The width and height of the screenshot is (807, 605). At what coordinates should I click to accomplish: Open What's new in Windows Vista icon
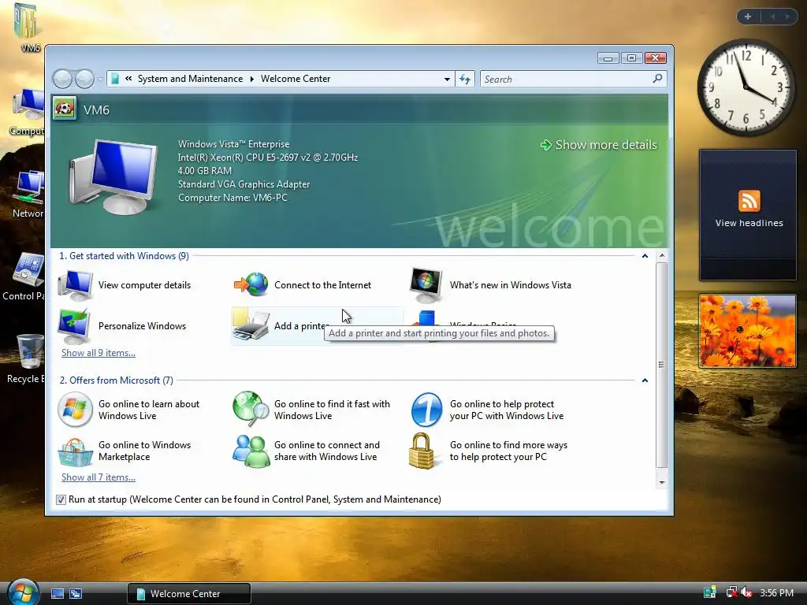click(426, 285)
